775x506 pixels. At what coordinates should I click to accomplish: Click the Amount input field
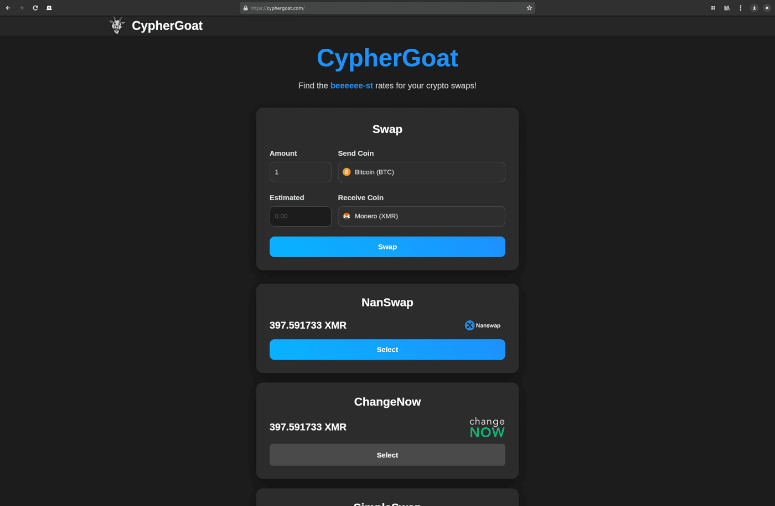pos(300,172)
